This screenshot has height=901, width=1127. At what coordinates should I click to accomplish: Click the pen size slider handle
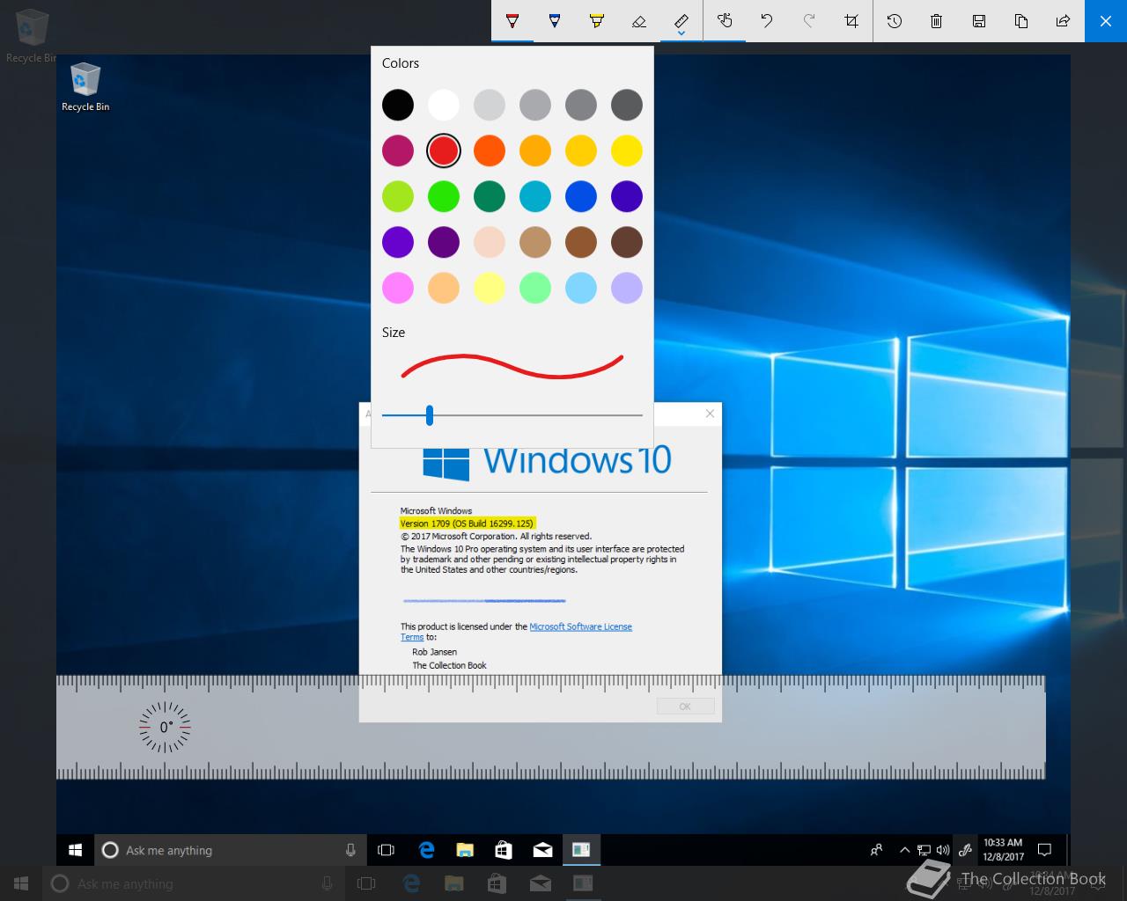tap(430, 415)
